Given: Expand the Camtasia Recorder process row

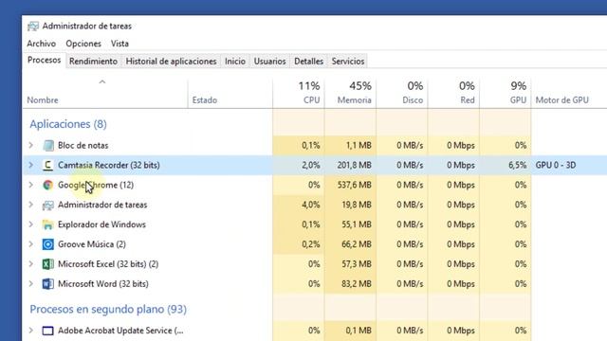Looking at the screenshot, I should (x=31, y=165).
